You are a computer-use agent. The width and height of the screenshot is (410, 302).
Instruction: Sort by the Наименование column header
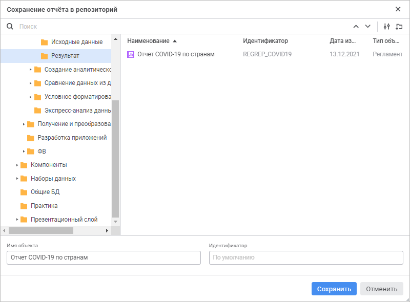point(148,41)
